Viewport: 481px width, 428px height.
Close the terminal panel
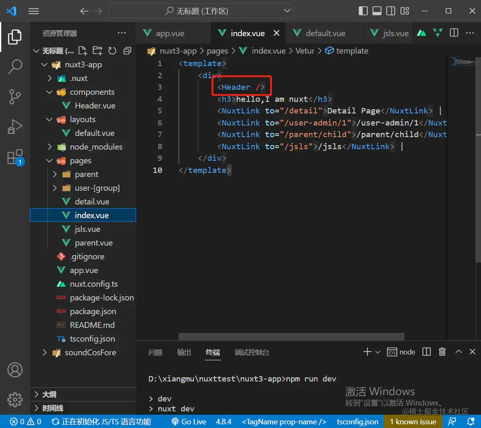(x=472, y=352)
